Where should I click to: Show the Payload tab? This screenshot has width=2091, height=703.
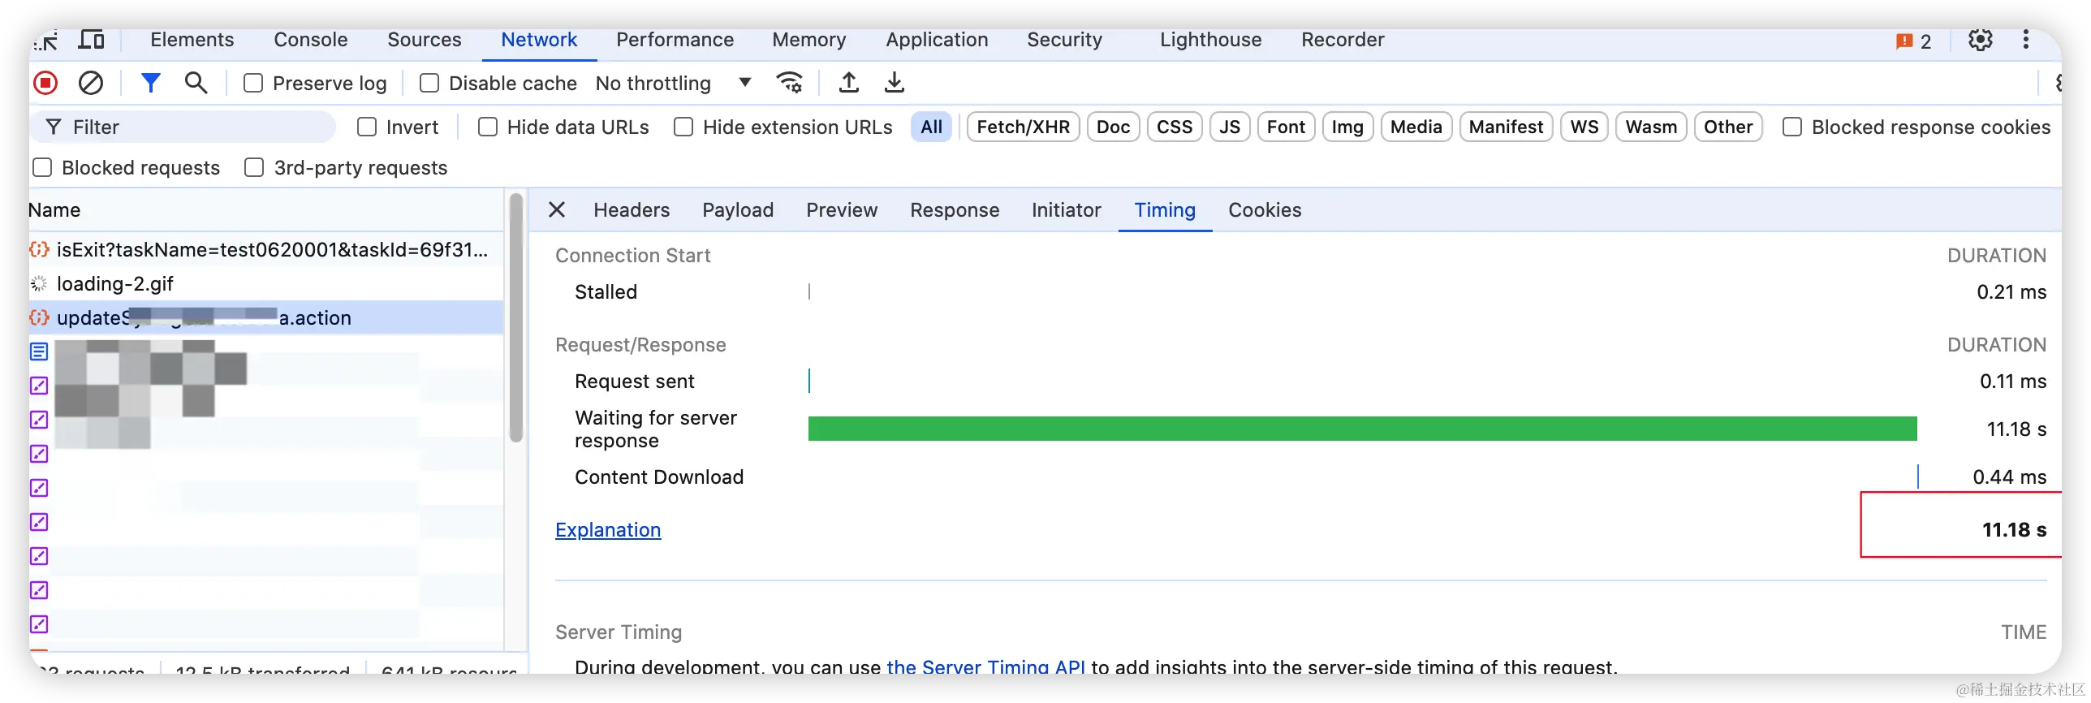[738, 210]
